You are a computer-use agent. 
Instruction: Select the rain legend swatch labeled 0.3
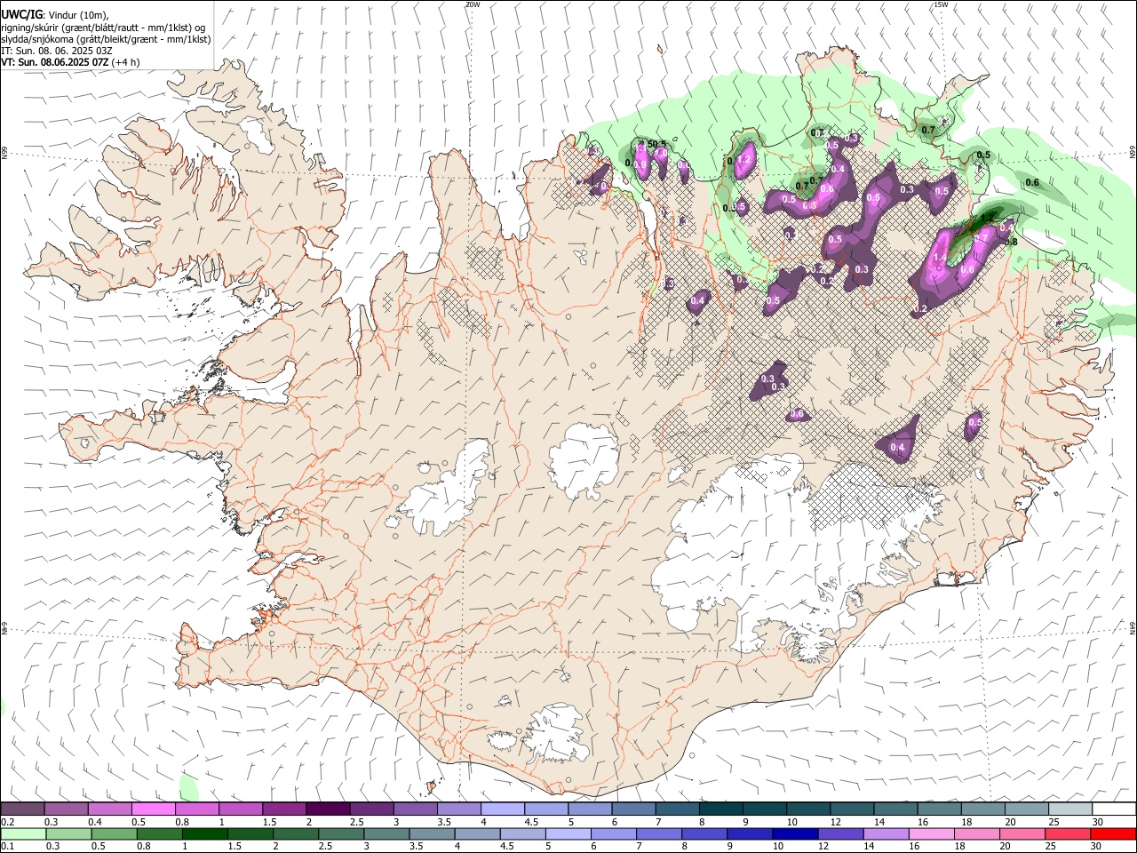pos(68,833)
